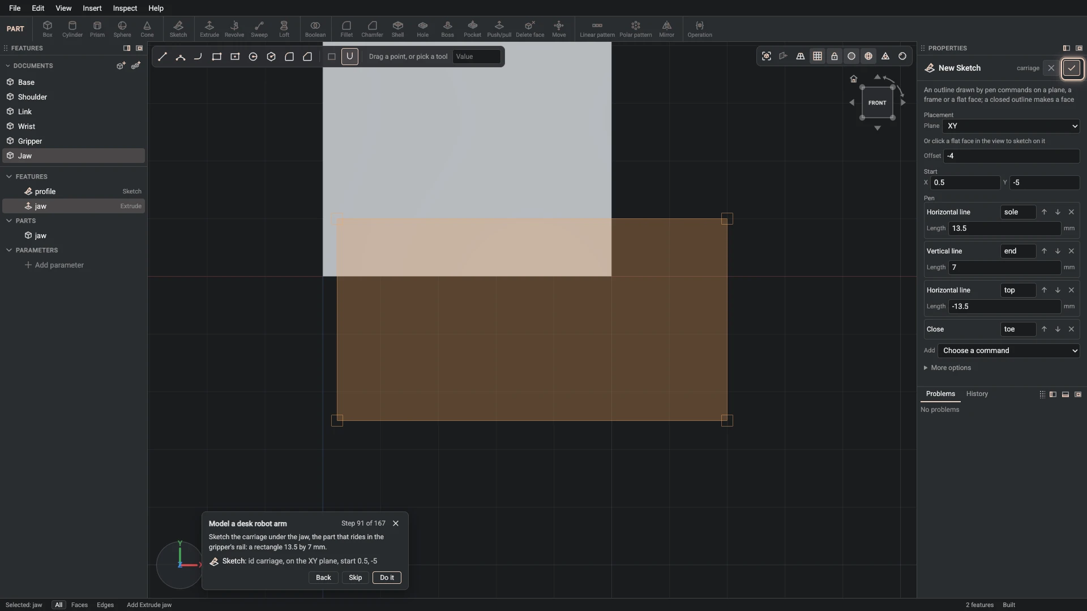
Task: Collapse the PARTS section
Action: pos(9,221)
